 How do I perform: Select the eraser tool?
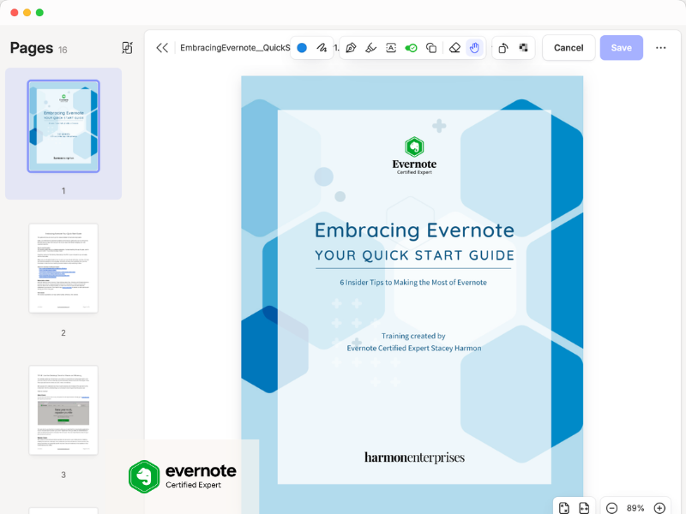(x=454, y=48)
